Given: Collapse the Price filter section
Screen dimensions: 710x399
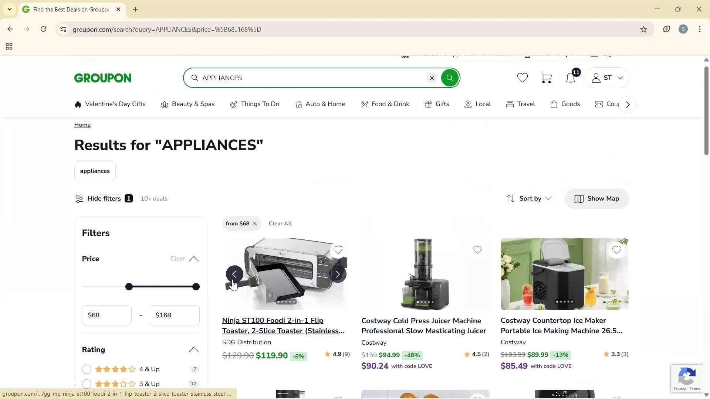Looking at the screenshot, I should 194,259.
